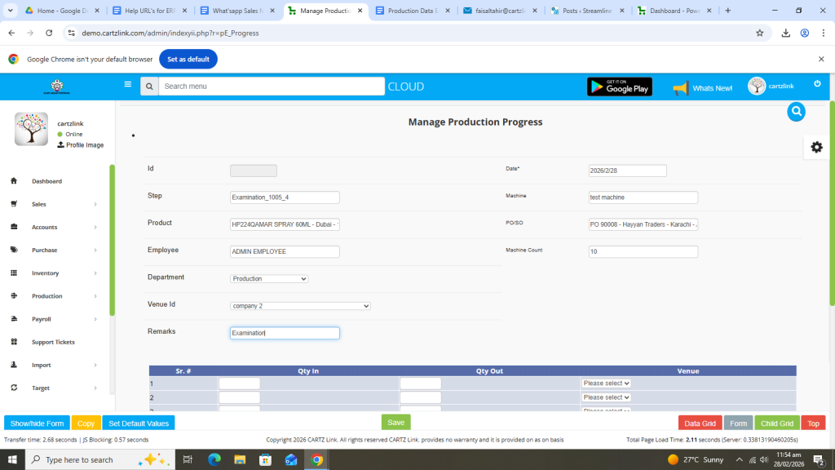Viewport: 835px width, 470px height.
Task: Bookmark page with the star icon
Action: 759,33
